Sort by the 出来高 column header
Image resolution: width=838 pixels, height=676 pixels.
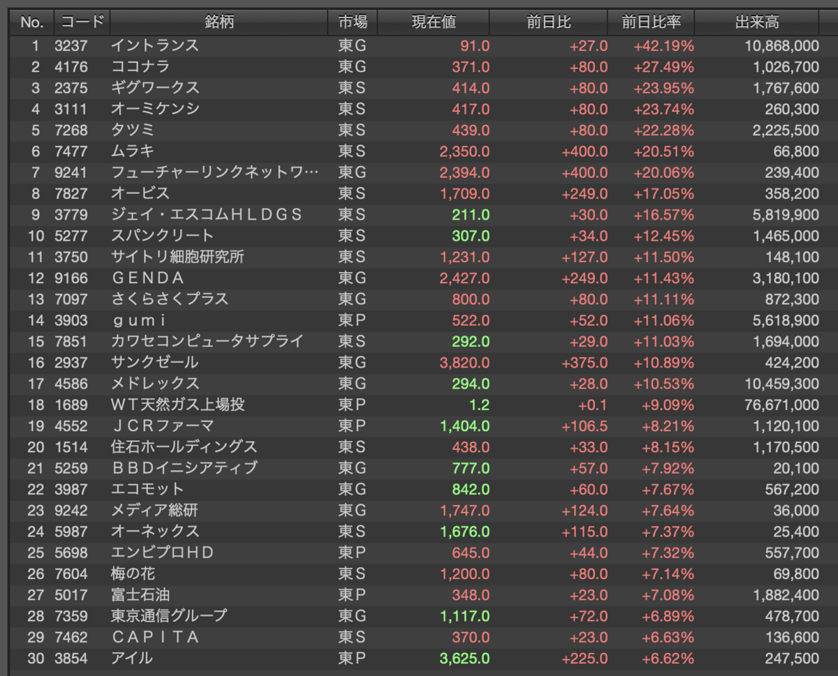tap(757, 22)
